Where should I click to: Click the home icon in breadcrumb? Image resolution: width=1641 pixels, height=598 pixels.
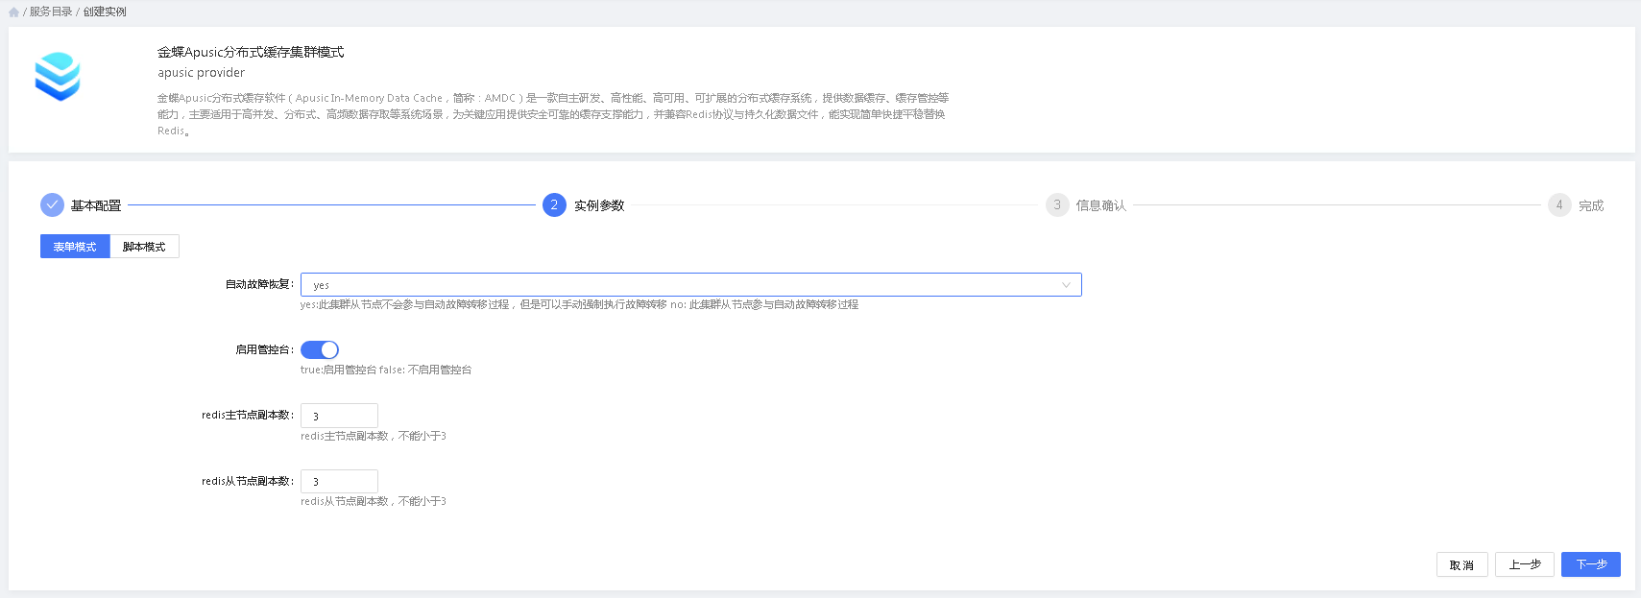pos(13,12)
